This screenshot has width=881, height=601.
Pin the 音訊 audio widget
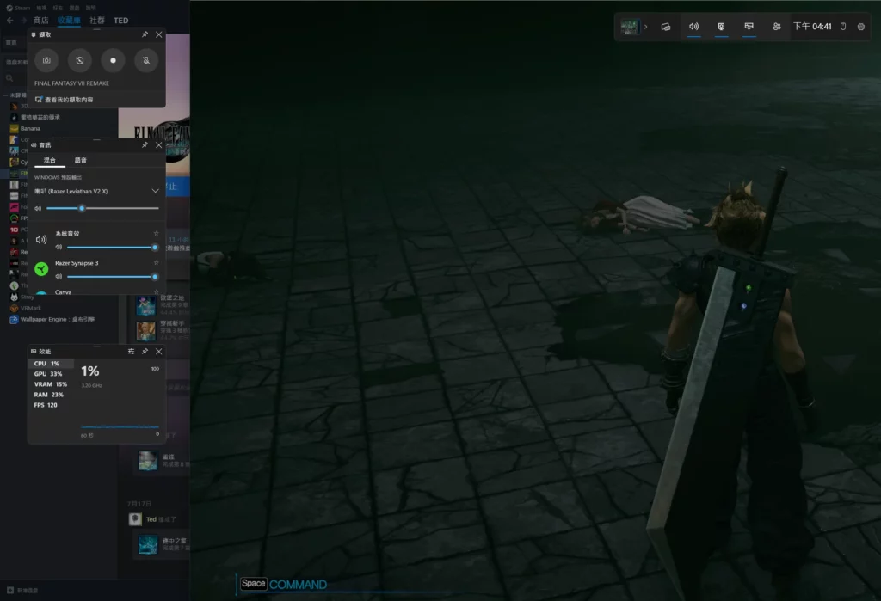(145, 145)
